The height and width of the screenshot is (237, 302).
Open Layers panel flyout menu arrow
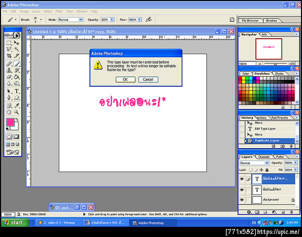296,157
